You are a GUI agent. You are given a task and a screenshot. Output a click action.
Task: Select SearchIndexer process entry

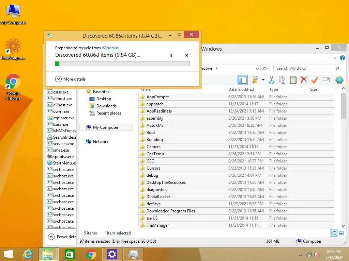point(62,137)
